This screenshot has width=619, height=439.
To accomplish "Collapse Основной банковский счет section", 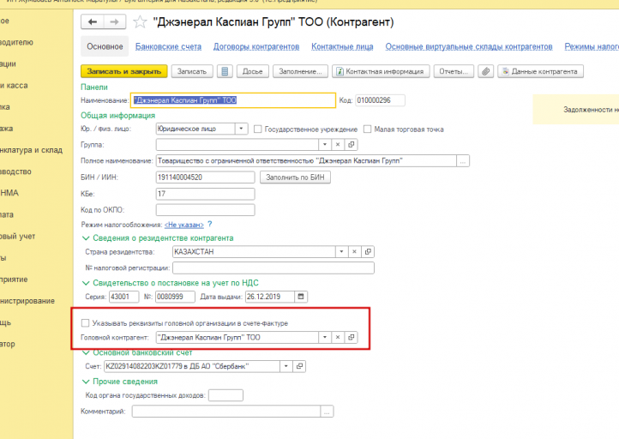I will click(x=85, y=352).
